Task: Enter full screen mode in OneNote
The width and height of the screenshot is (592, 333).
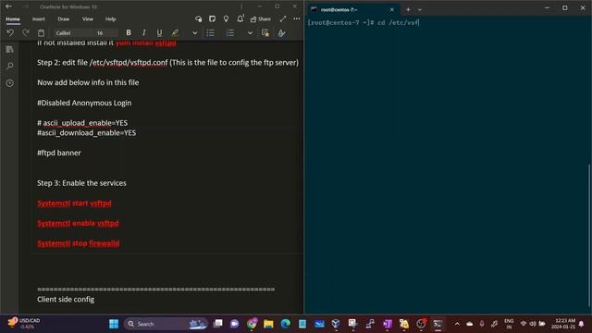Action: coord(283,18)
